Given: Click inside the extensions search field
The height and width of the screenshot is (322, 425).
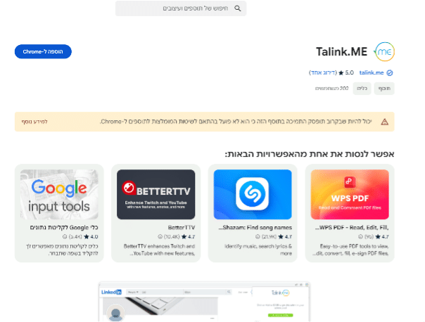Looking at the screenshot, I should click(181, 8).
